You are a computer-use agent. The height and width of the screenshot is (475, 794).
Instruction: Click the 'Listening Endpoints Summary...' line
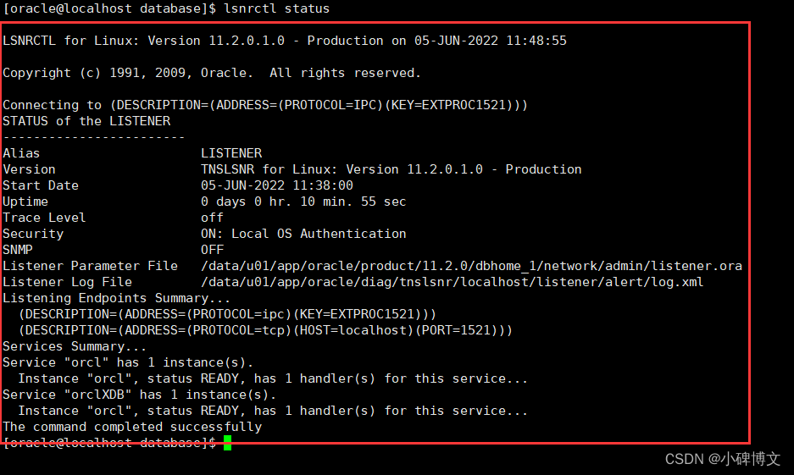pos(116,298)
